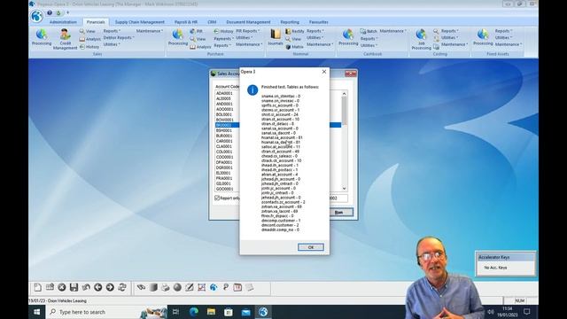This screenshot has height=319, width=567.
Task: Select account CAR0001 in the list
Action: 224,141
